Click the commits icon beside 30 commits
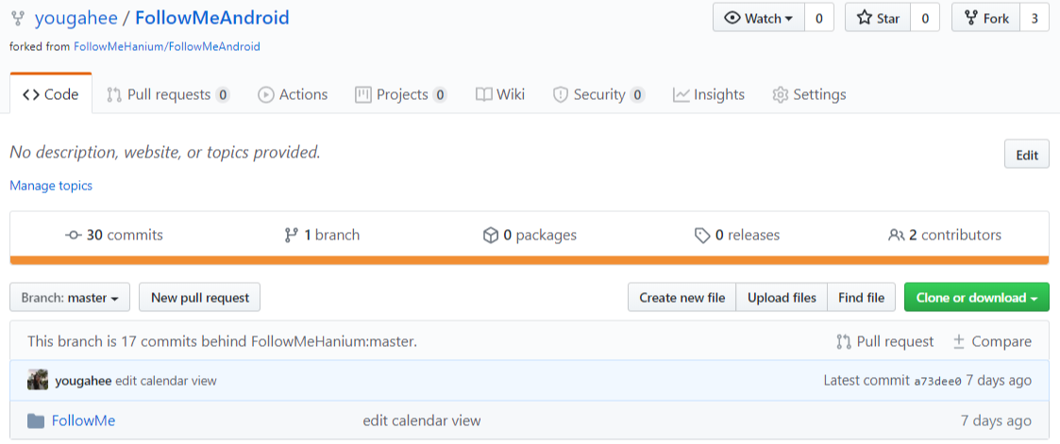 (74, 235)
